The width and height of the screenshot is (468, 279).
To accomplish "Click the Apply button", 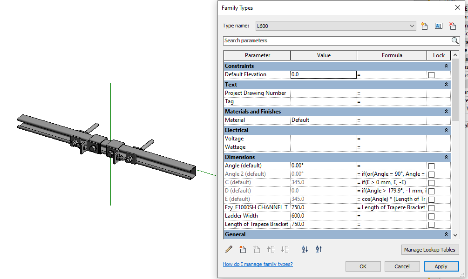I will (x=441, y=266).
